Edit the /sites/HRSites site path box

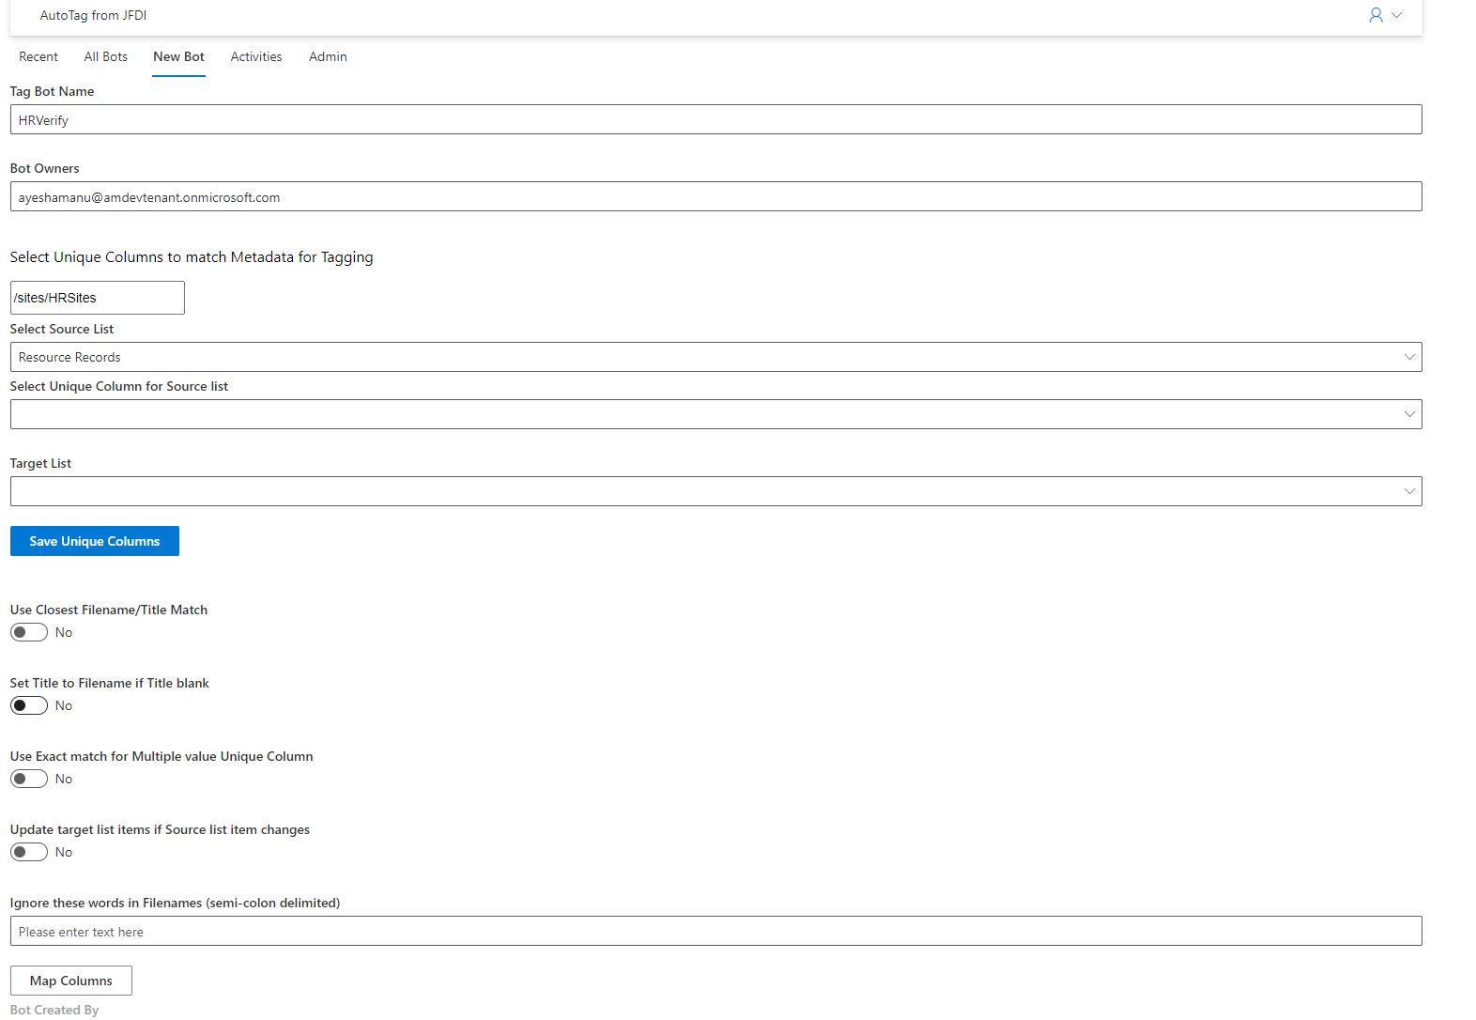(98, 298)
